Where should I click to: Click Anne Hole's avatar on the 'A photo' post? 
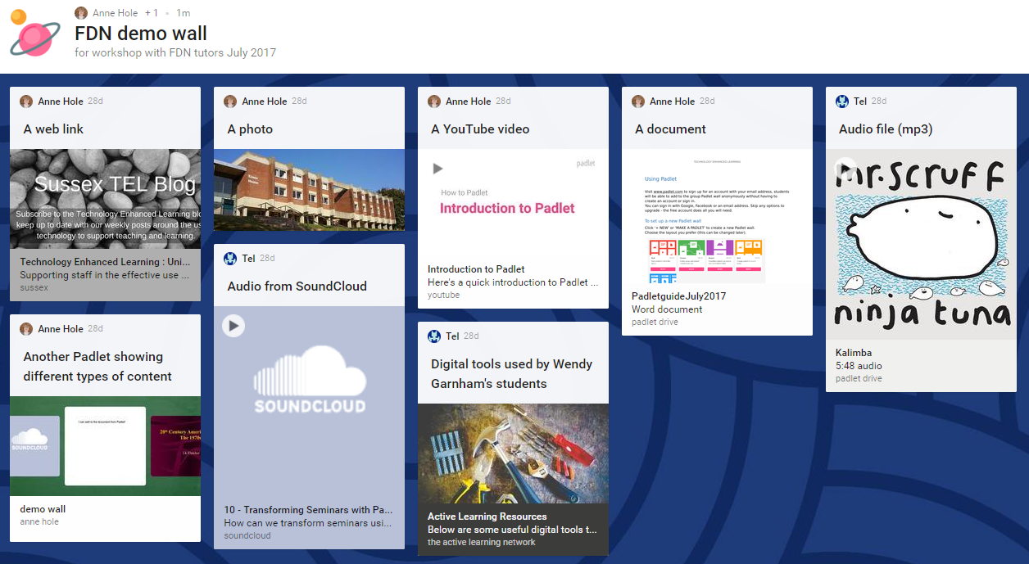(x=229, y=101)
